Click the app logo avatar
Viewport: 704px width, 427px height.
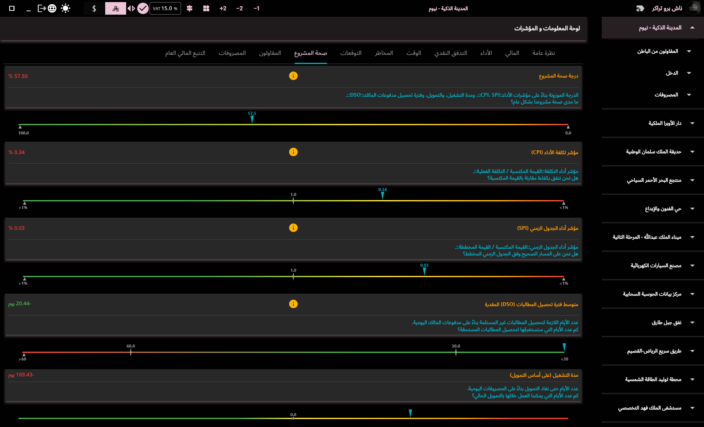[693, 8]
